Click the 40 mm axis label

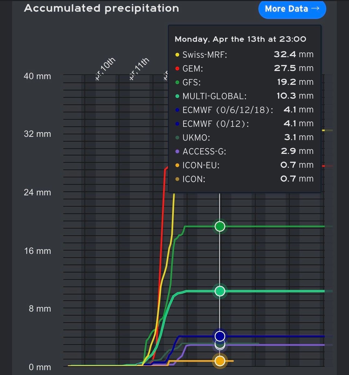pyautogui.click(x=37, y=76)
